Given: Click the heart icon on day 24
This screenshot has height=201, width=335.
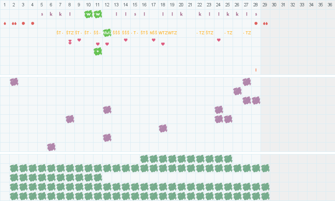Looking at the screenshot, I should tap(219, 40).
